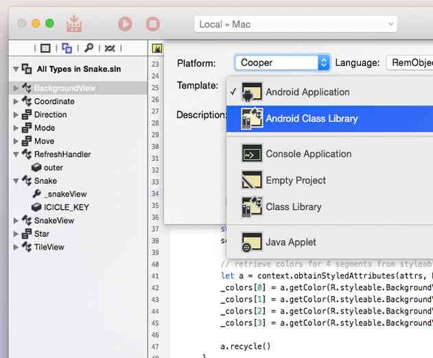Click the _colors[0] assignment code line
Image resolution: width=433 pixels, height=358 pixels.
point(327,287)
